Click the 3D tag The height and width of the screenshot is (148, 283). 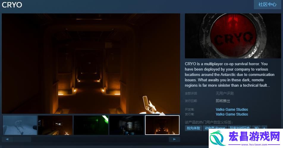click(256, 128)
